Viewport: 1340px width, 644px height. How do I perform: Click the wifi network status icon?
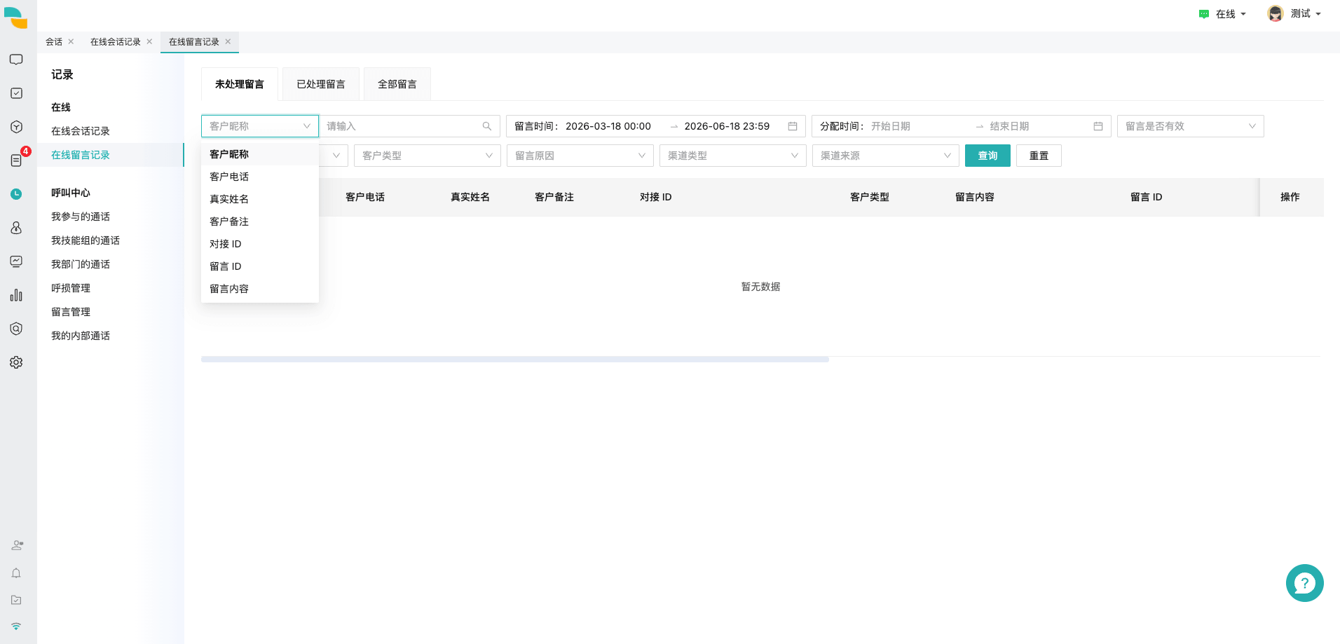16,626
